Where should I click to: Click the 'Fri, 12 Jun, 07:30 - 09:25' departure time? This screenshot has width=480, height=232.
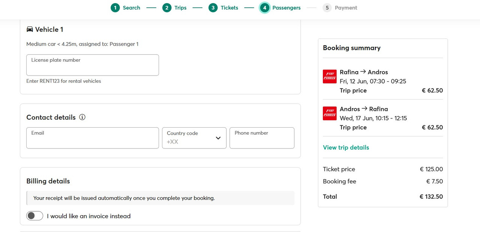tap(373, 81)
